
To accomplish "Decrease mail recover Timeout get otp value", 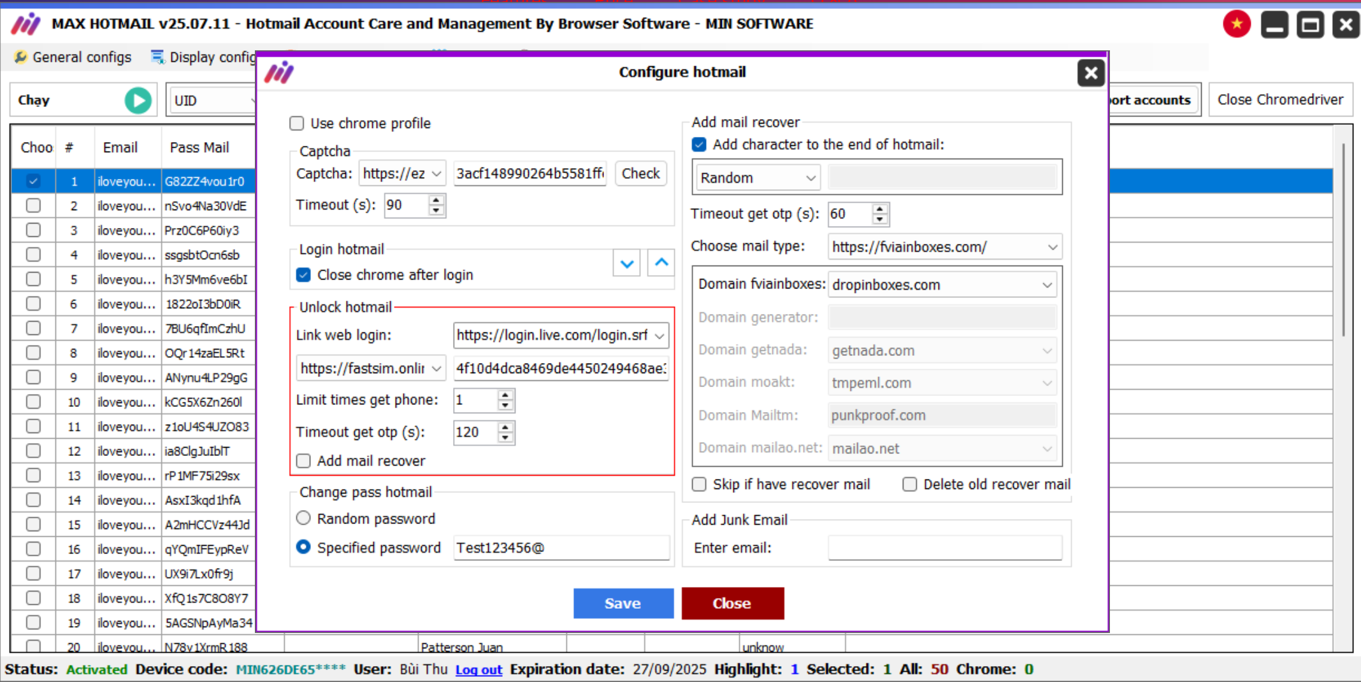I will point(880,220).
